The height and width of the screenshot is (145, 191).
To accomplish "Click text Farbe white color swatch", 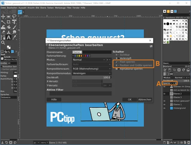I will (15, 76).
